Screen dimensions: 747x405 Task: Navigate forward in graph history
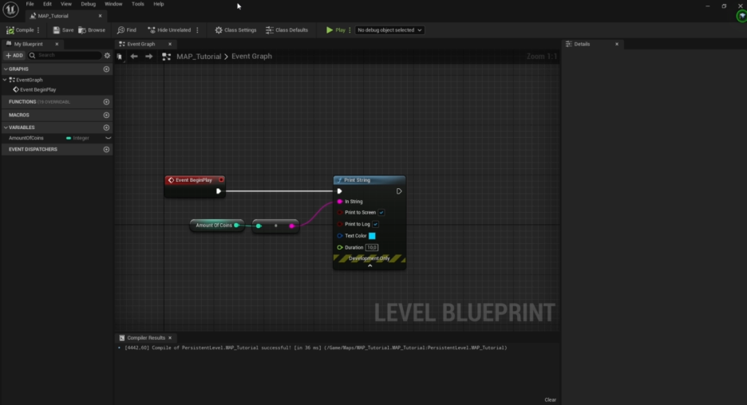[149, 57]
